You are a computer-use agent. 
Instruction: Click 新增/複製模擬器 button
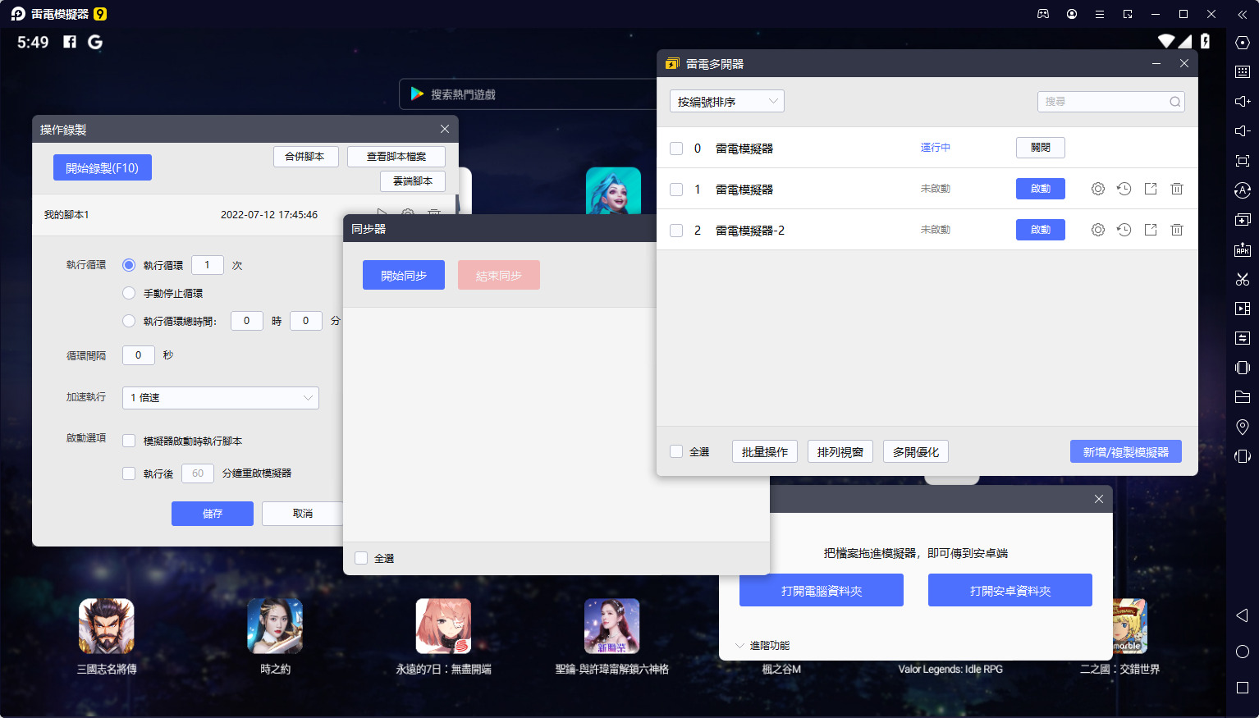tap(1126, 451)
